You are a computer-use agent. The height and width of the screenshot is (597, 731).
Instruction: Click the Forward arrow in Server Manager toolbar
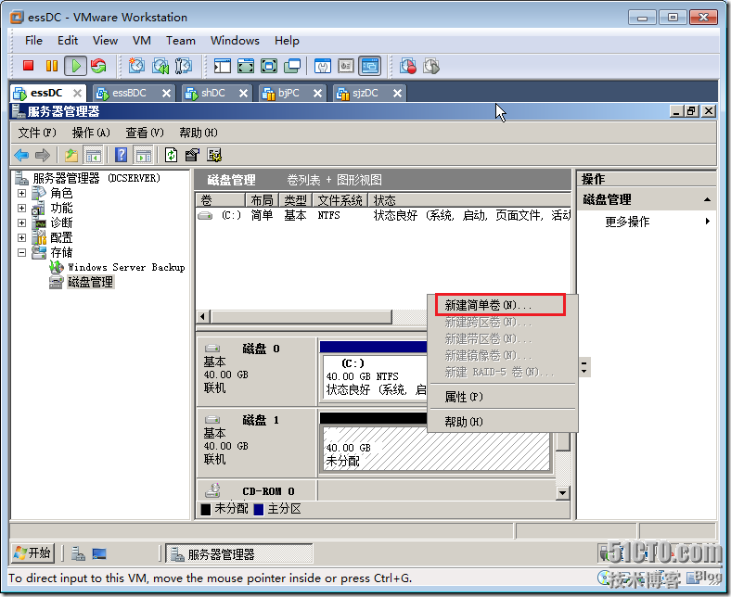[43, 155]
